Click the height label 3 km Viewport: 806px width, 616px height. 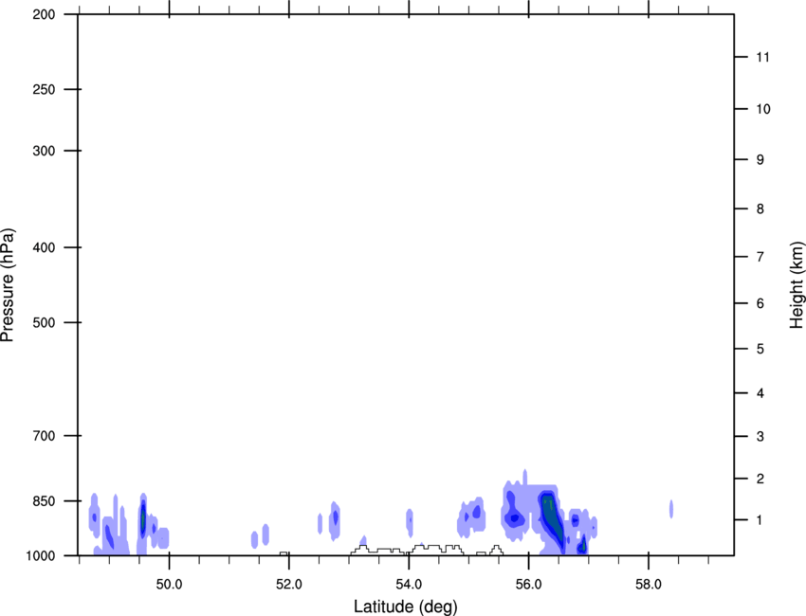click(x=760, y=436)
